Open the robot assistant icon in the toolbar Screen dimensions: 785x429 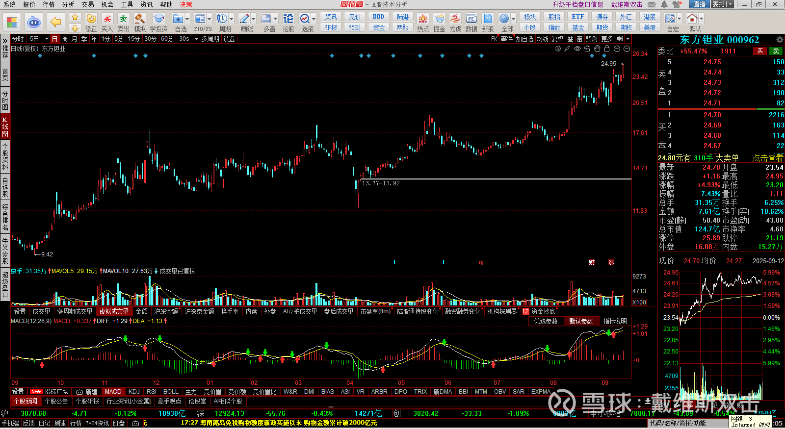tap(33, 22)
